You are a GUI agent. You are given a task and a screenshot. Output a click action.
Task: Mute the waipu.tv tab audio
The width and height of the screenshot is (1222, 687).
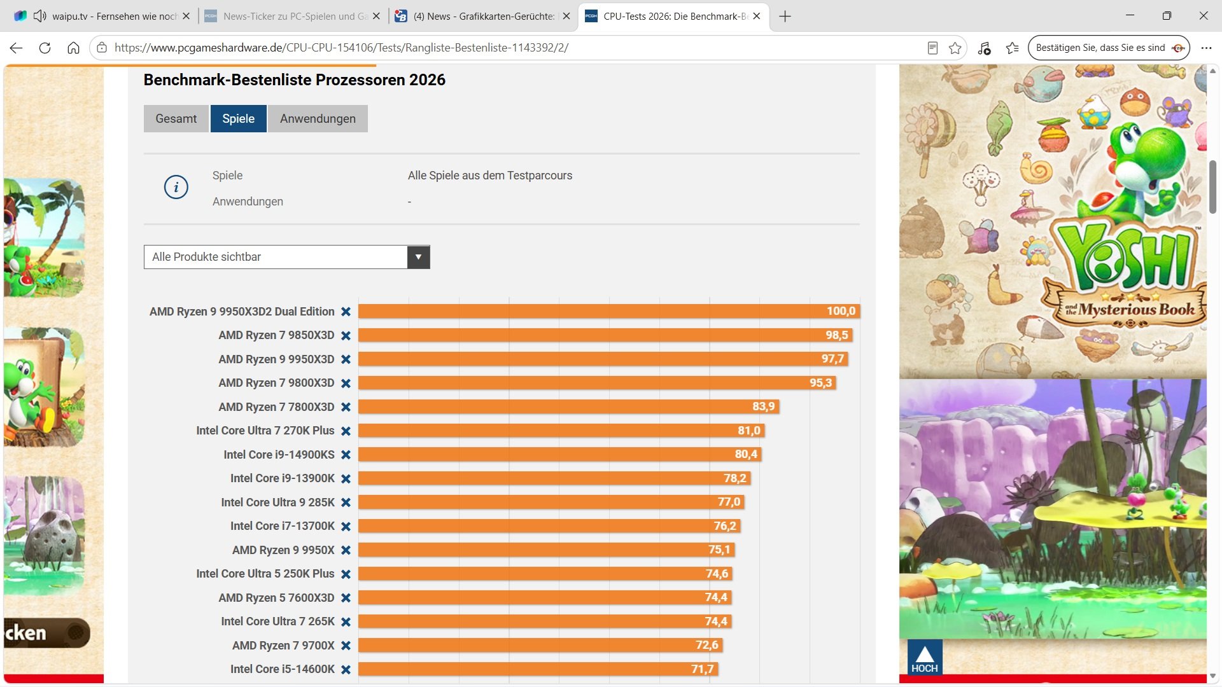tap(39, 16)
